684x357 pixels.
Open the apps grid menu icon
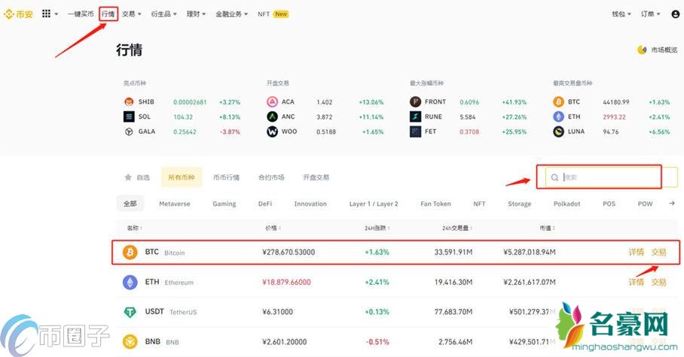pos(47,14)
